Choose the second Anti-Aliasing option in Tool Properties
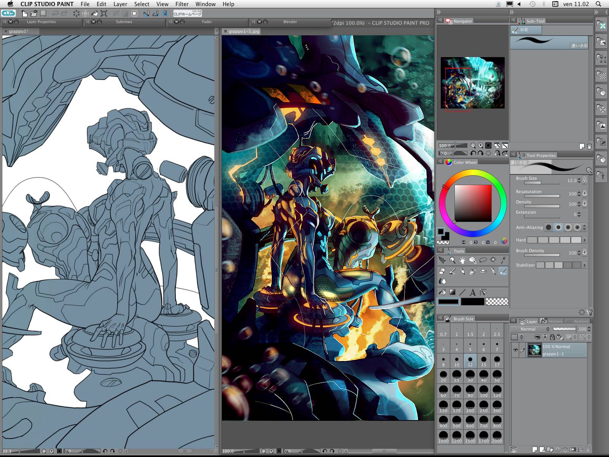Image resolution: width=609 pixels, height=457 pixels. (x=558, y=227)
